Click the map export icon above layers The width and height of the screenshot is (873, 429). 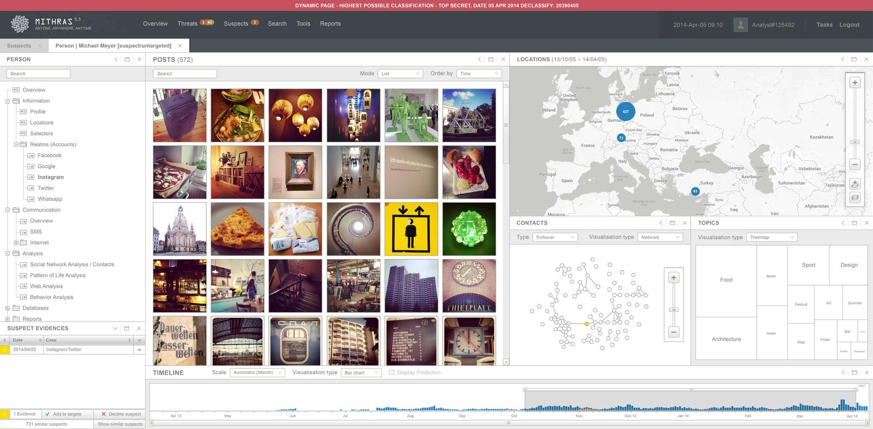click(855, 184)
